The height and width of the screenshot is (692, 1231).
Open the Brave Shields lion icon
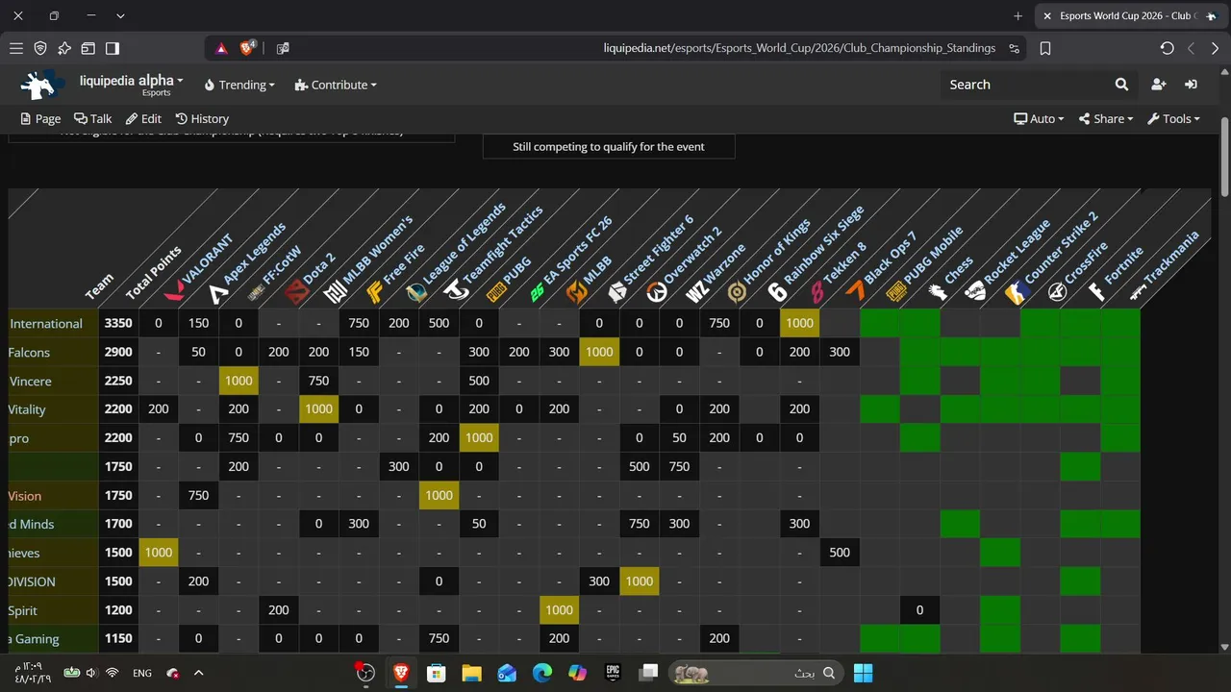click(249, 47)
